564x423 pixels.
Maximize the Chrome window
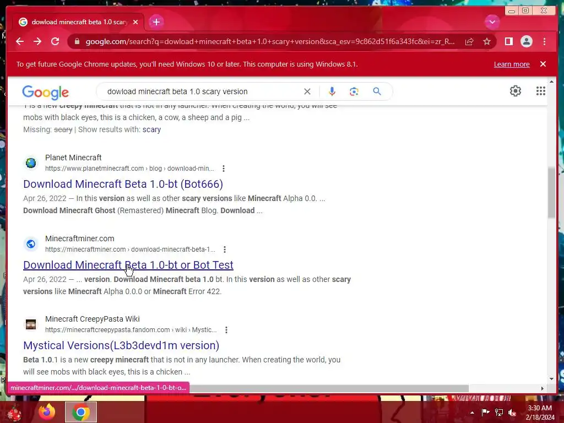coord(525,10)
